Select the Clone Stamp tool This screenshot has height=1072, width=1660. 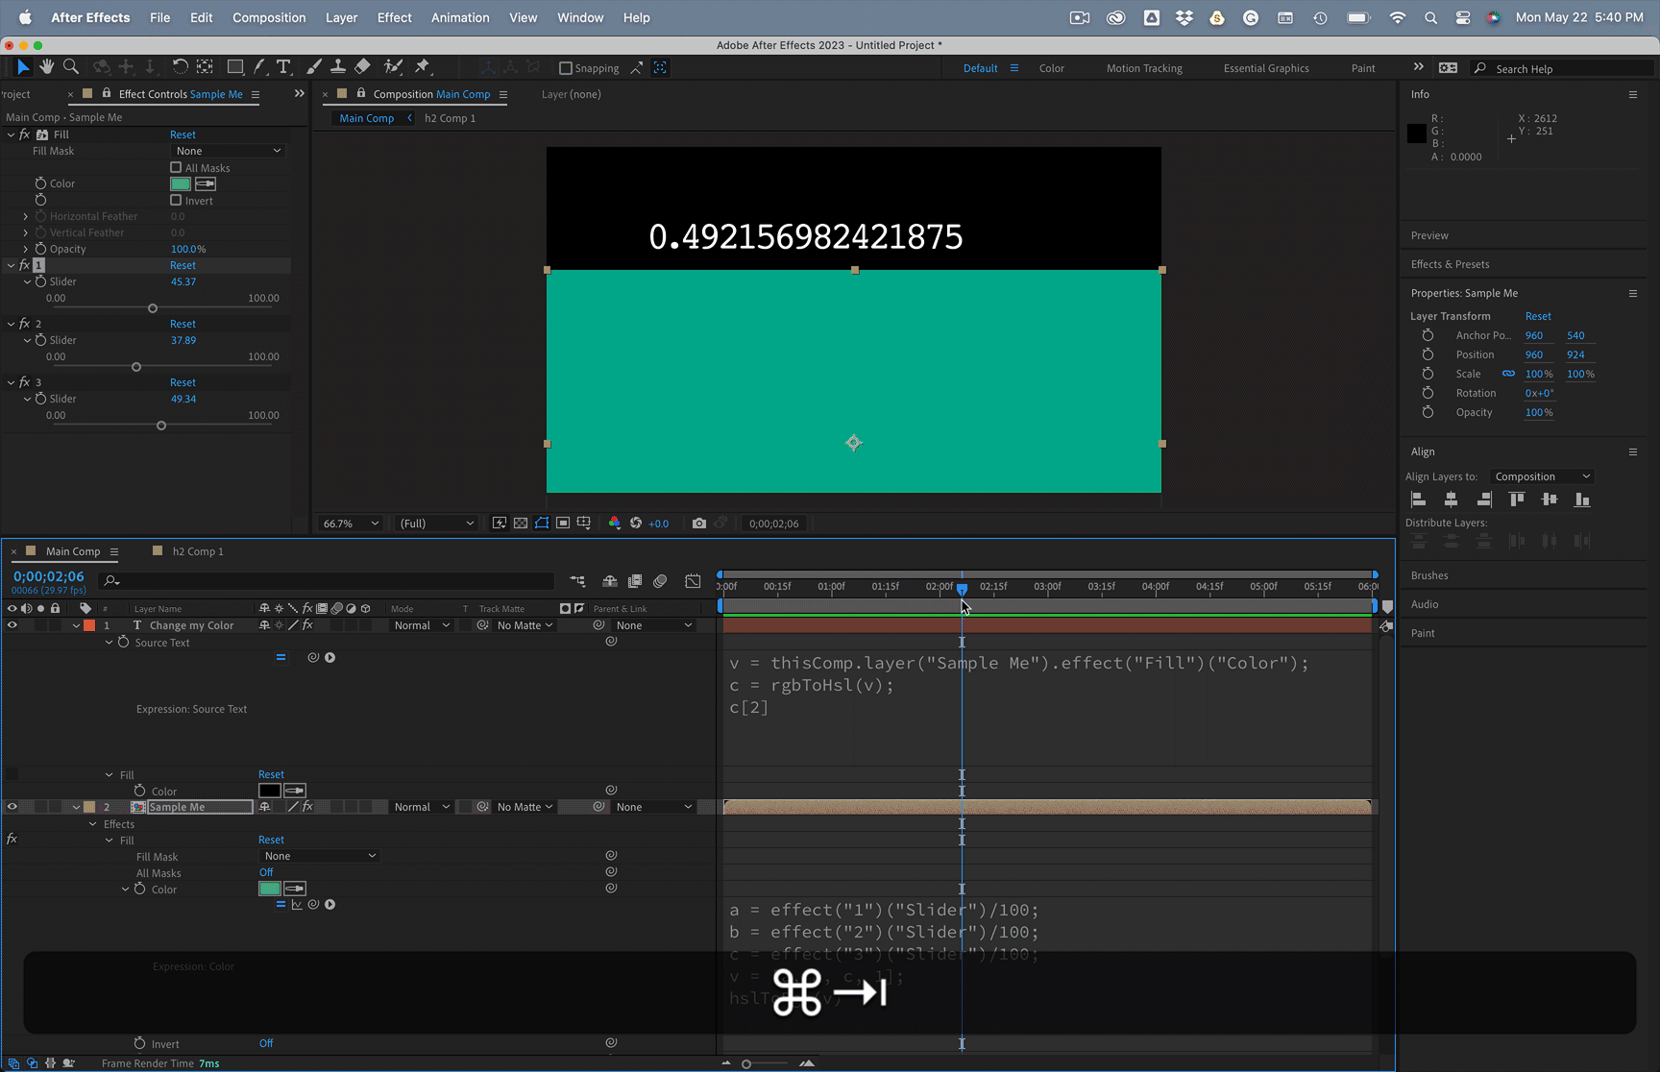pyautogui.click(x=338, y=67)
